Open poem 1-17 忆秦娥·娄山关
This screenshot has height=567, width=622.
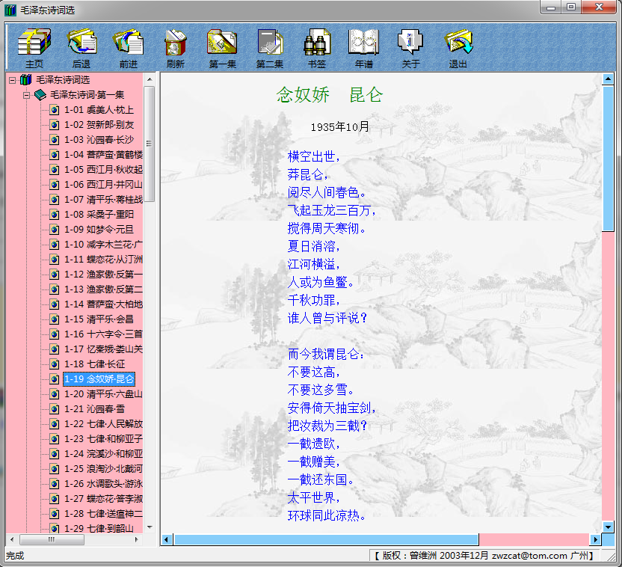pos(103,349)
